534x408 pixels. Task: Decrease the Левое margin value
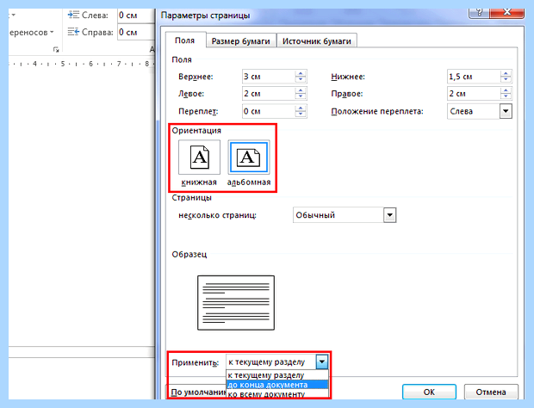point(301,96)
